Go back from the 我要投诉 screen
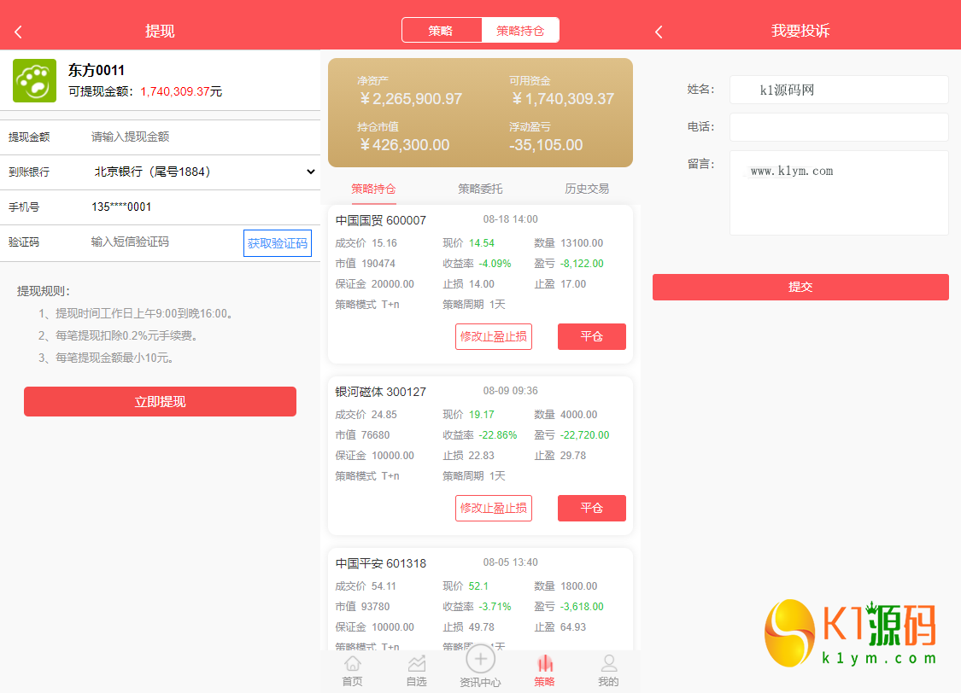This screenshot has width=961, height=693. [659, 32]
